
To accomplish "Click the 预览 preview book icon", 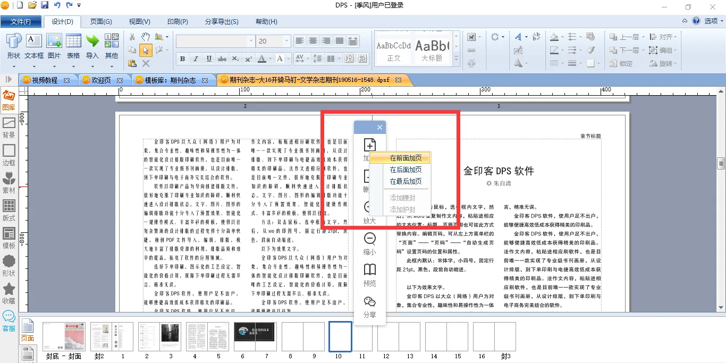I will 369,274.
